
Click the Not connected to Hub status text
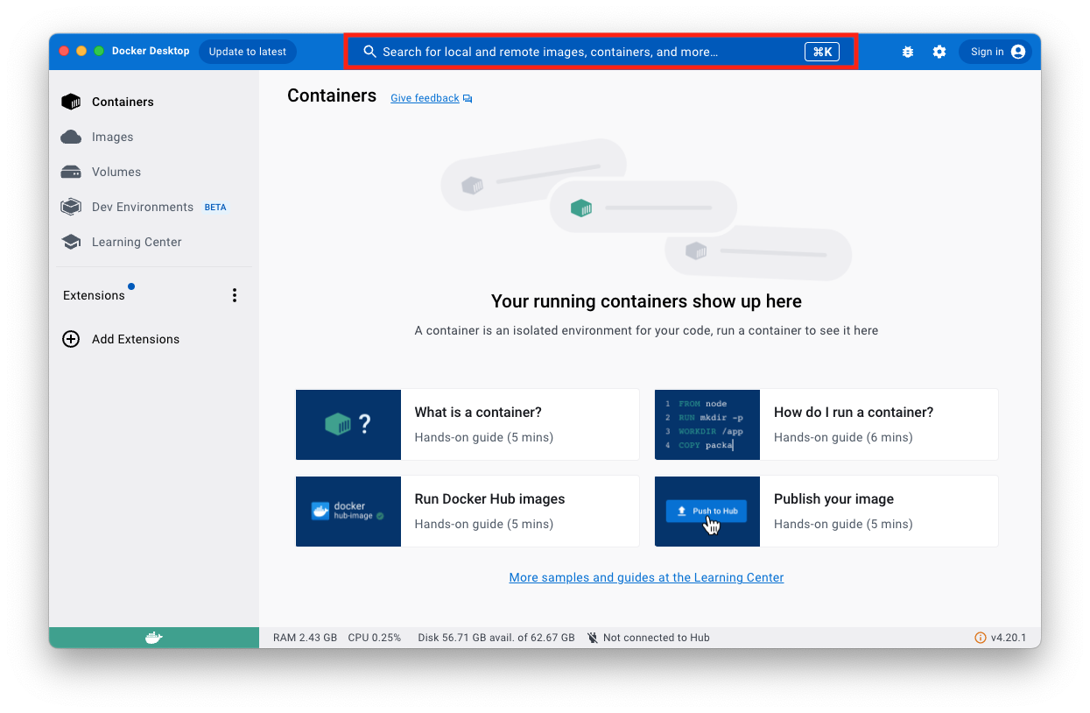(x=657, y=638)
